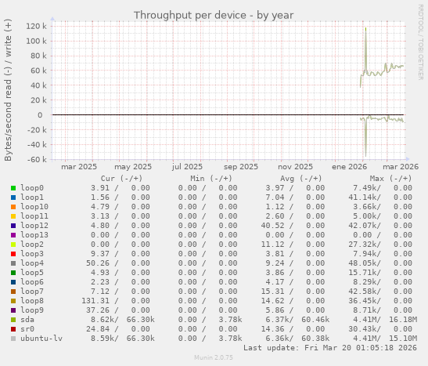Click the Munin 2.0.75 version text
Image resolution: width=428 pixels, height=366 pixels.
[x=214, y=357]
